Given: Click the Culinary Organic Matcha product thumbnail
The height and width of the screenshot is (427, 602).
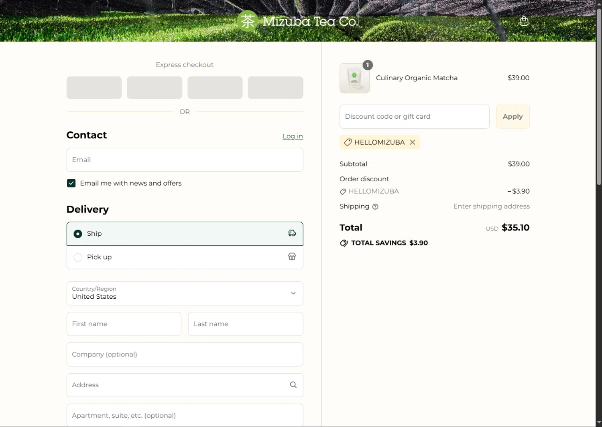Looking at the screenshot, I should pyautogui.click(x=354, y=79).
